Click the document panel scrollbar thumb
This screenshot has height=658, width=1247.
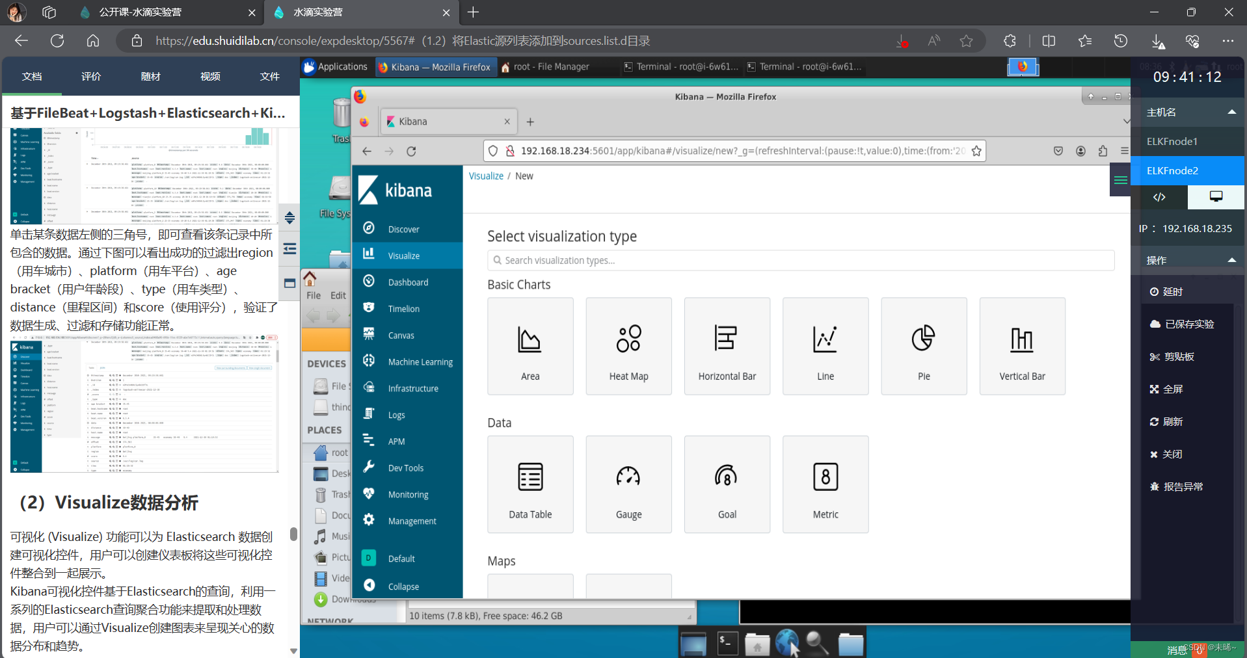point(293,534)
